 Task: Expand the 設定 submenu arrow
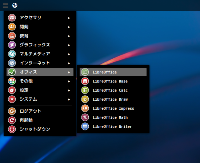click(x=69, y=91)
